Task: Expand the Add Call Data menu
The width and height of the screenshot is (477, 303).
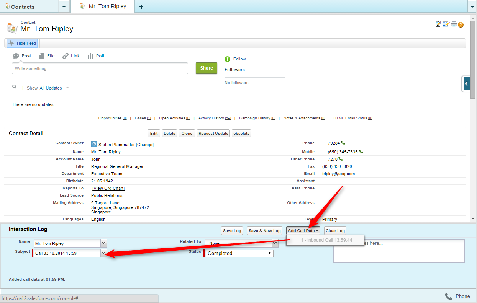Action: (x=303, y=231)
